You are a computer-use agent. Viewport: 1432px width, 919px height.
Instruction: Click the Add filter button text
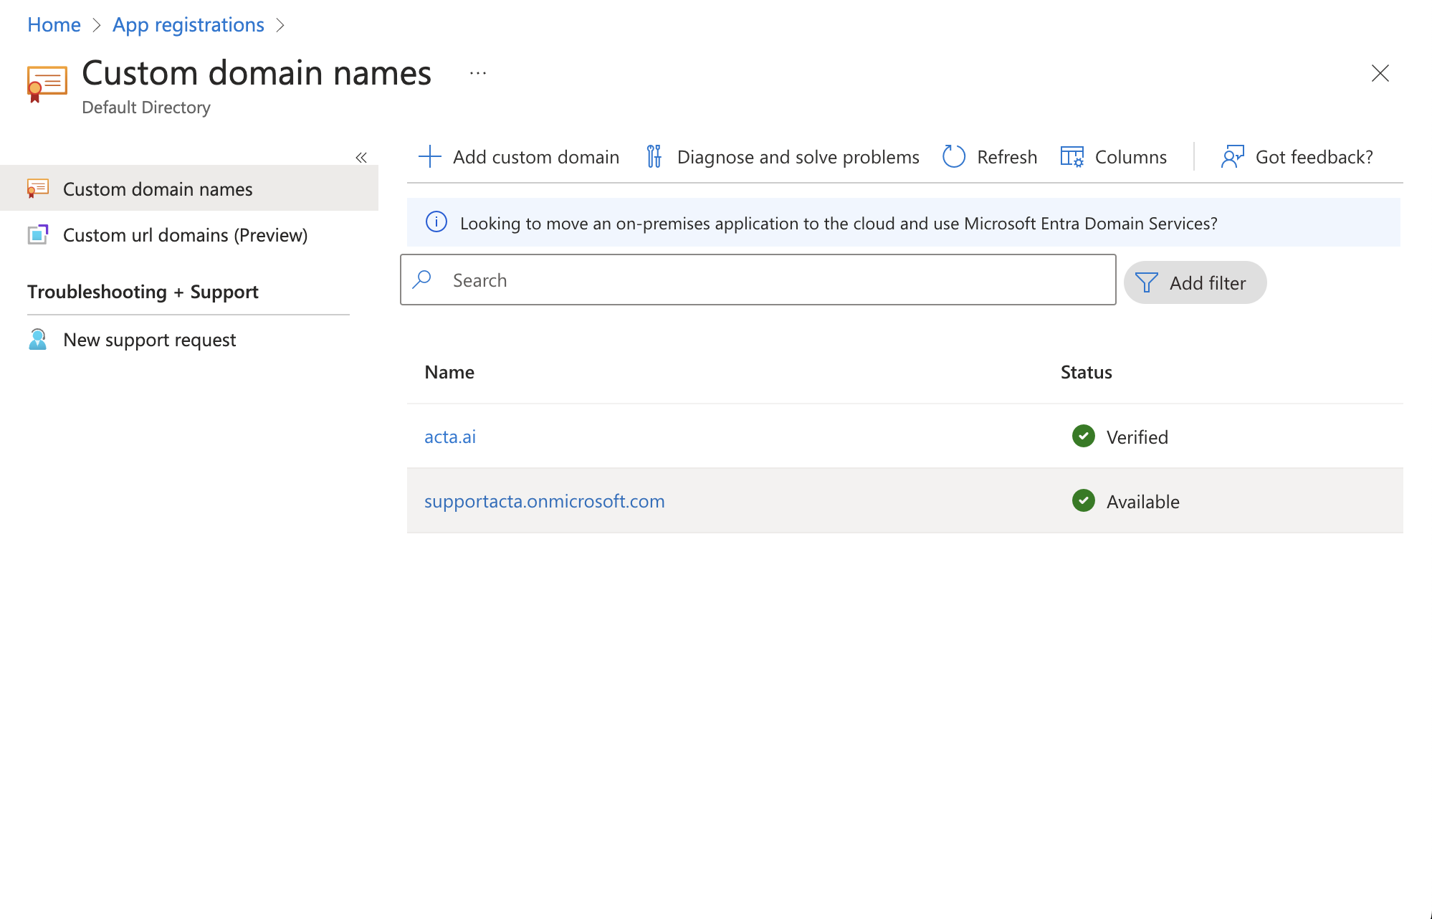pyautogui.click(x=1208, y=283)
